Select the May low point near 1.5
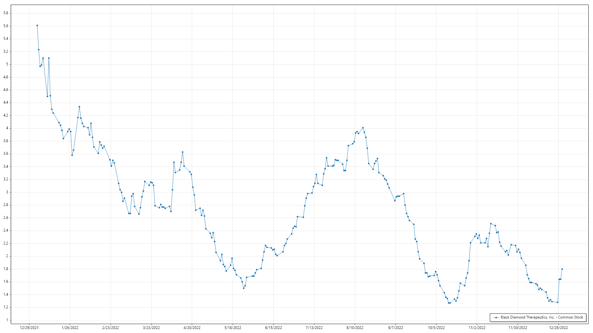The image size is (593, 333). click(244, 288)
